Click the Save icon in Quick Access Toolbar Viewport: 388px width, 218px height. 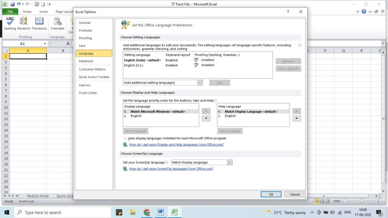point(12,4)
